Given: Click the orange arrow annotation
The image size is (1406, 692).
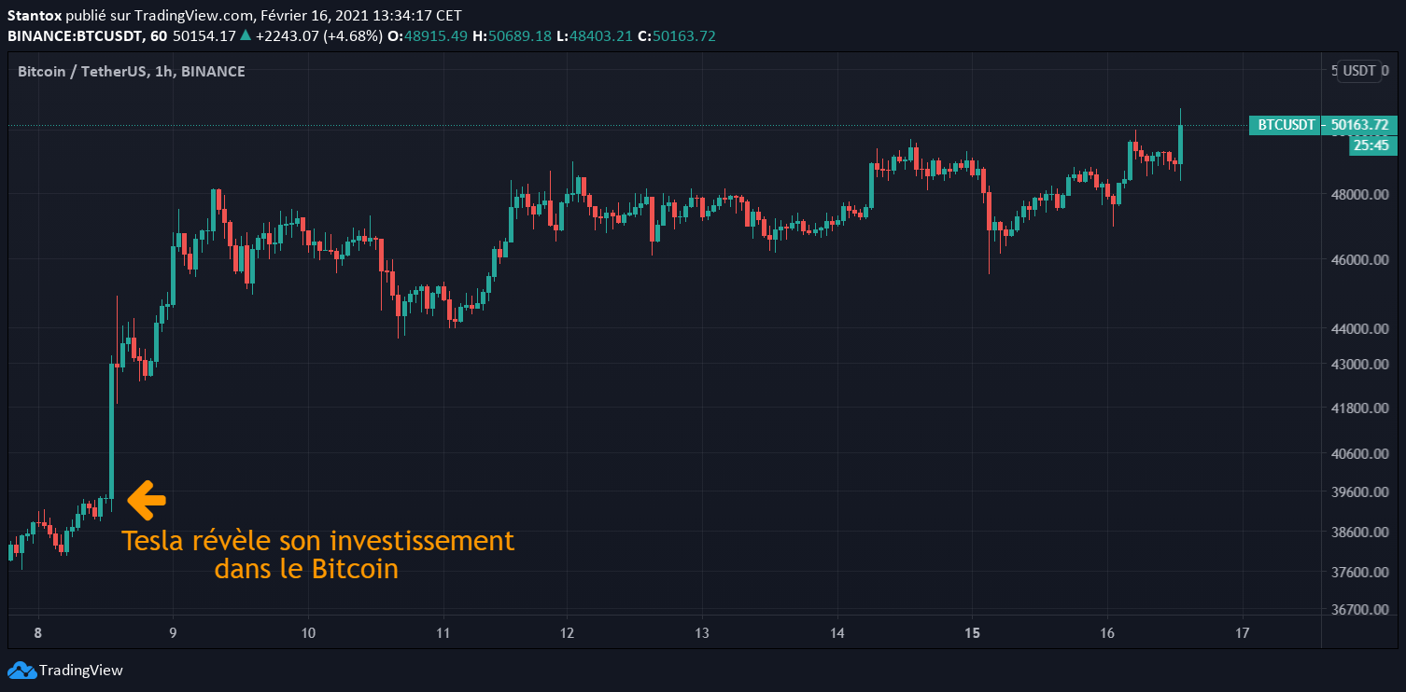Looking at the screenshot, I should point(146,500).
